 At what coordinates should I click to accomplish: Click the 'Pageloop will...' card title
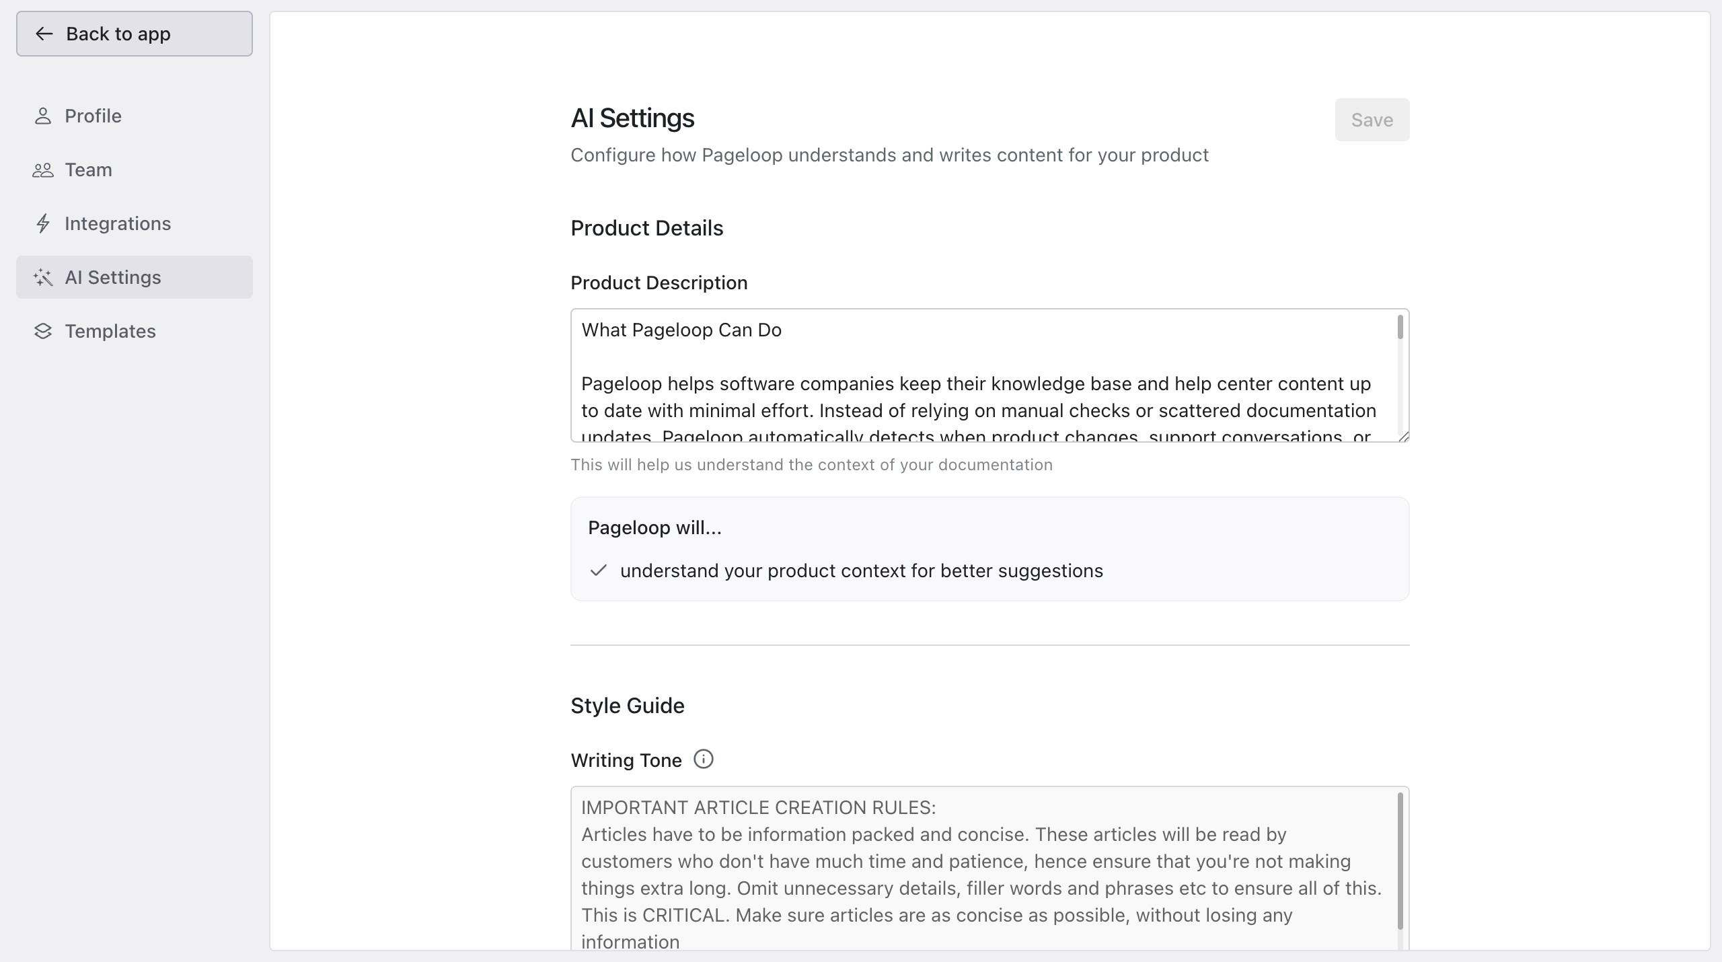tap(654, 527)
